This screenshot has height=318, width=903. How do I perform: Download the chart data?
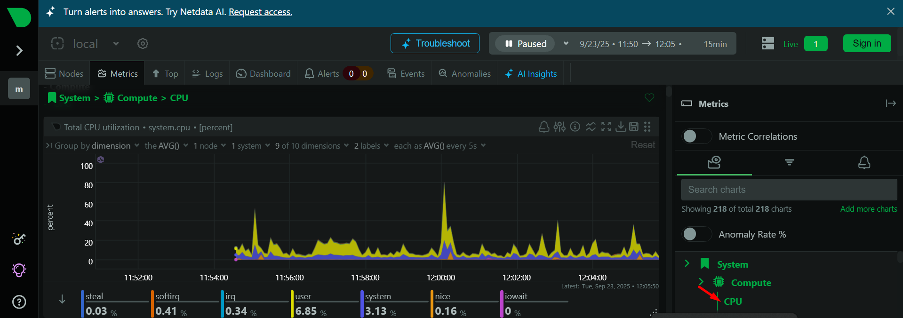[x=621, y=127]
